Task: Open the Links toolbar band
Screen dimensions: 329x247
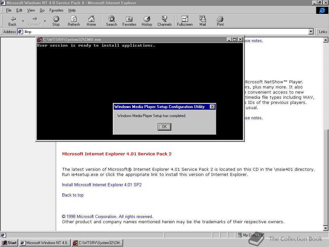Action: tap(323, 32)
